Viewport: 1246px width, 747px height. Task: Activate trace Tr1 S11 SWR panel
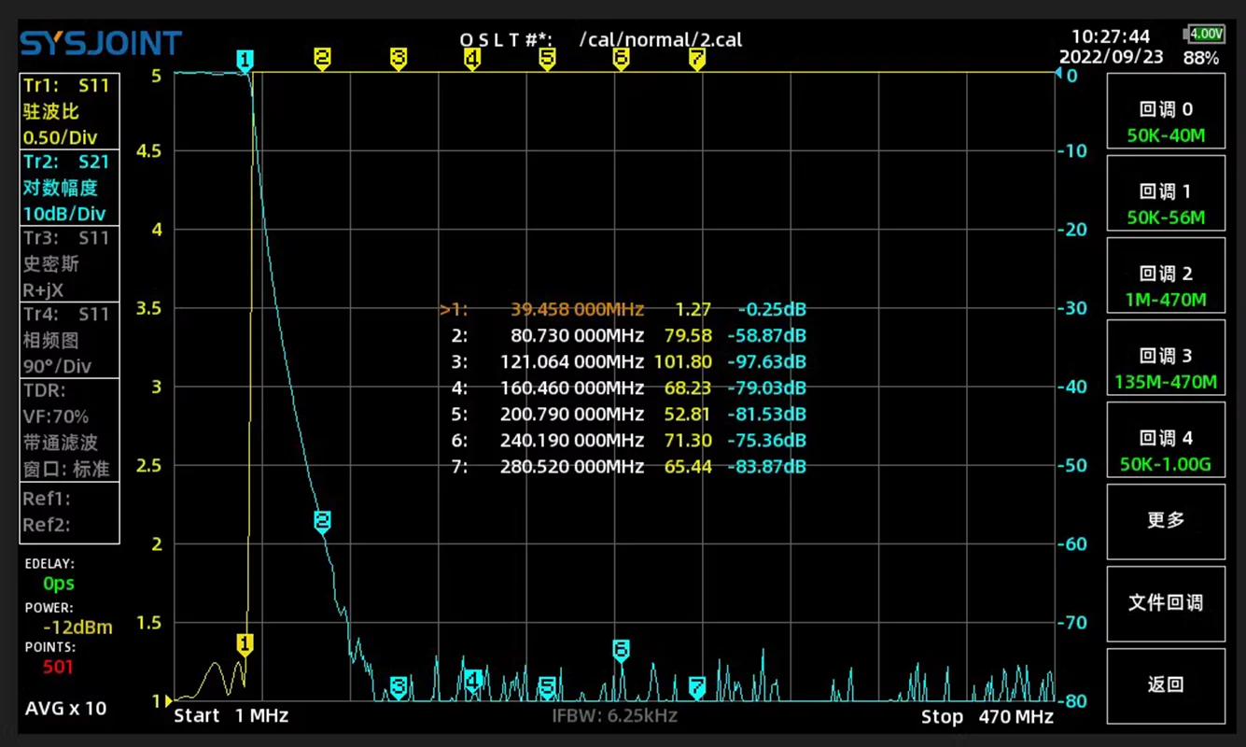(x=69, y=111)
